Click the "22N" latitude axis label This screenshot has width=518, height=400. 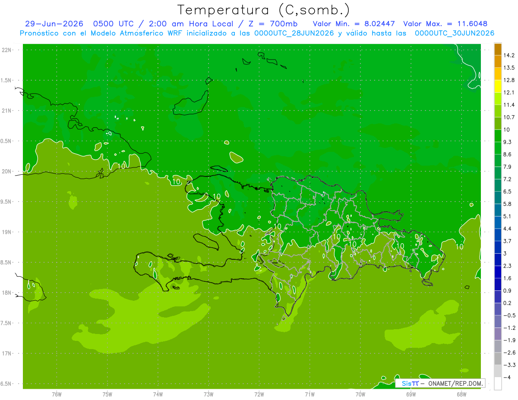7,50
